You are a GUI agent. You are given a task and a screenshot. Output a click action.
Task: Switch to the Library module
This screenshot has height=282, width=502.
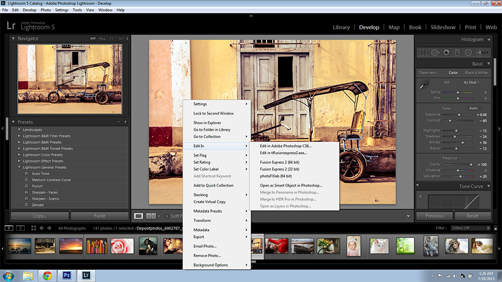click(x=341, y=27)
